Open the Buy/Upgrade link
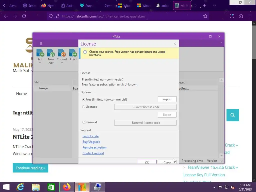The height and width of the screenshot is (192, 256). coord(91,142)
